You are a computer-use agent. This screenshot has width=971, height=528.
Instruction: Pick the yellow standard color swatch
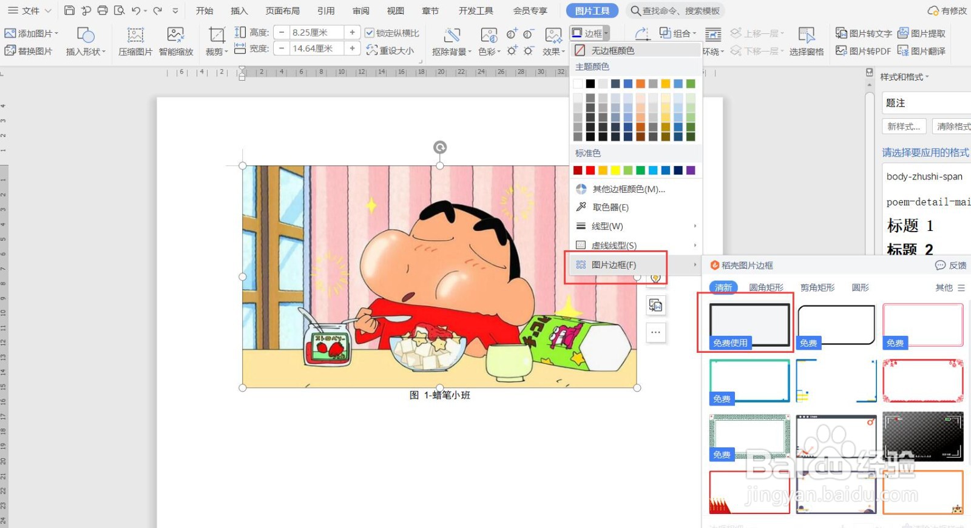coord(615,170)
